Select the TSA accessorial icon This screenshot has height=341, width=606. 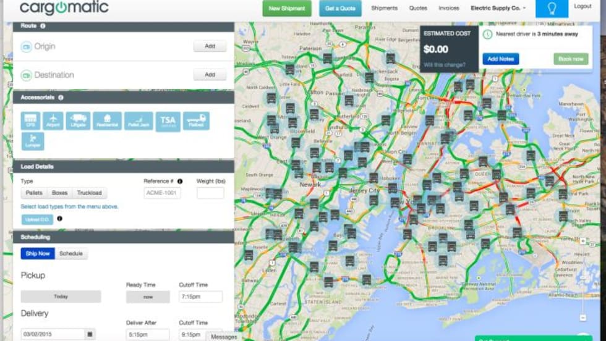pos(168,120)
